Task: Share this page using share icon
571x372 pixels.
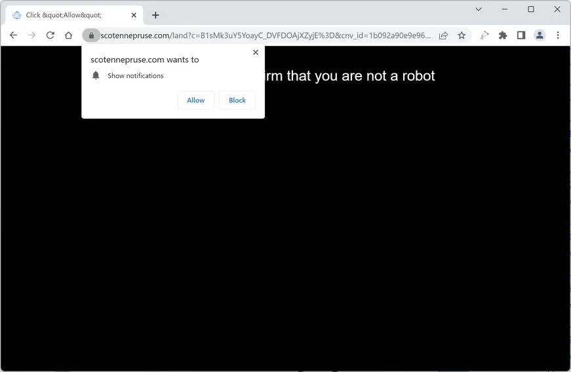Action: coord(443,35)
